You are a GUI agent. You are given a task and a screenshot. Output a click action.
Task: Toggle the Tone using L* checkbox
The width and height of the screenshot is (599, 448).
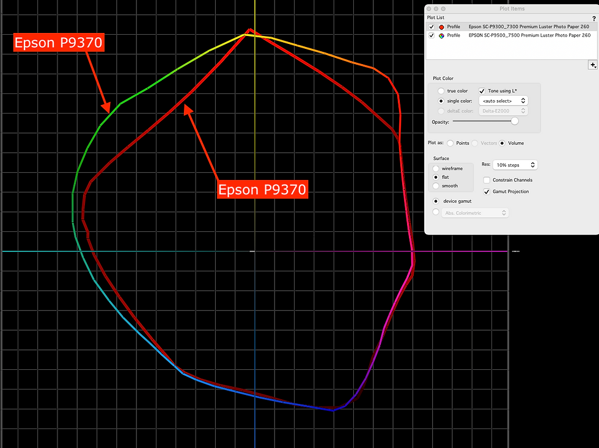tap(482, 91)
